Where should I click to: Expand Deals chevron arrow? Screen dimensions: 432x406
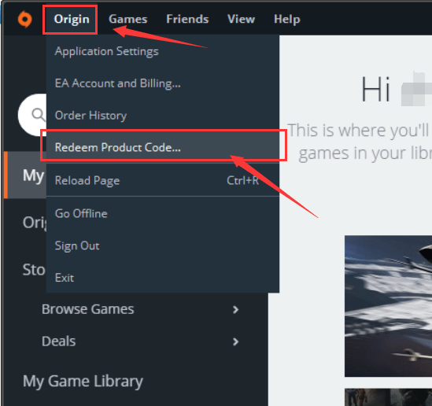235,341
